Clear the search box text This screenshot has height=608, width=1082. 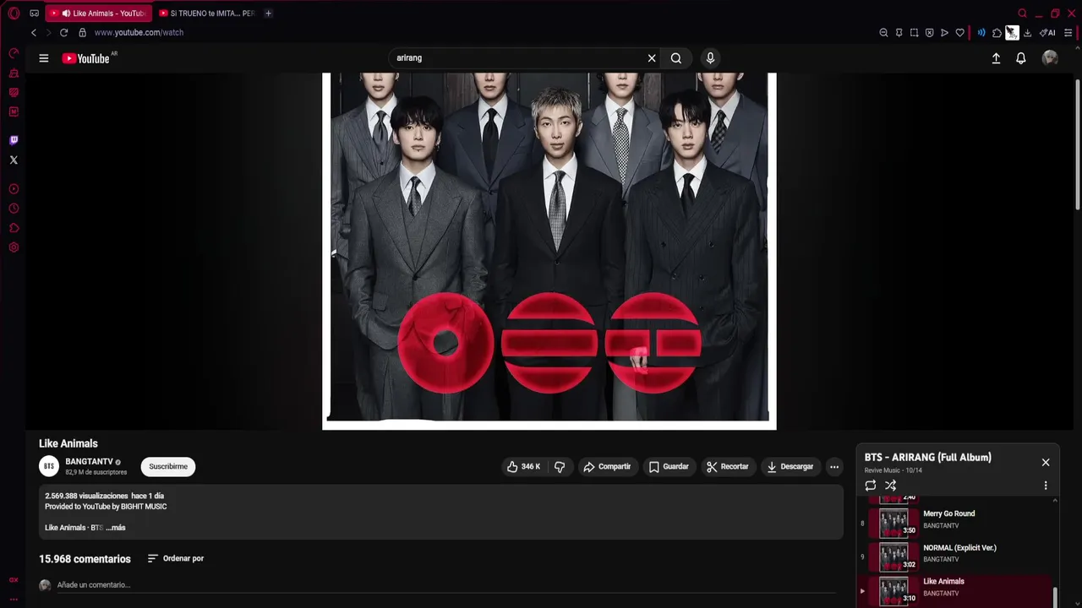(x=652, y=58)
